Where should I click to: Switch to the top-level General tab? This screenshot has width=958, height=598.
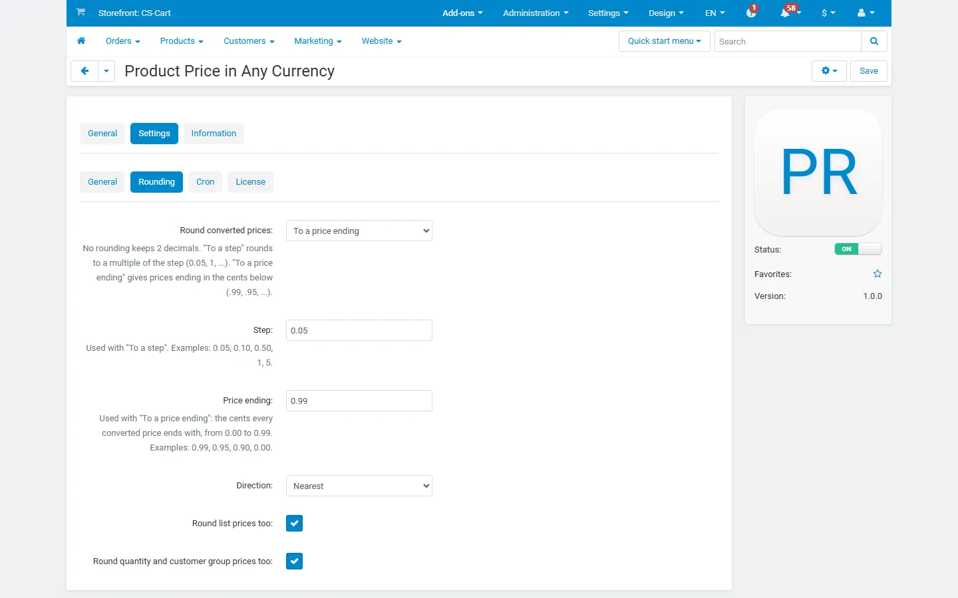(x=102, y=134)
